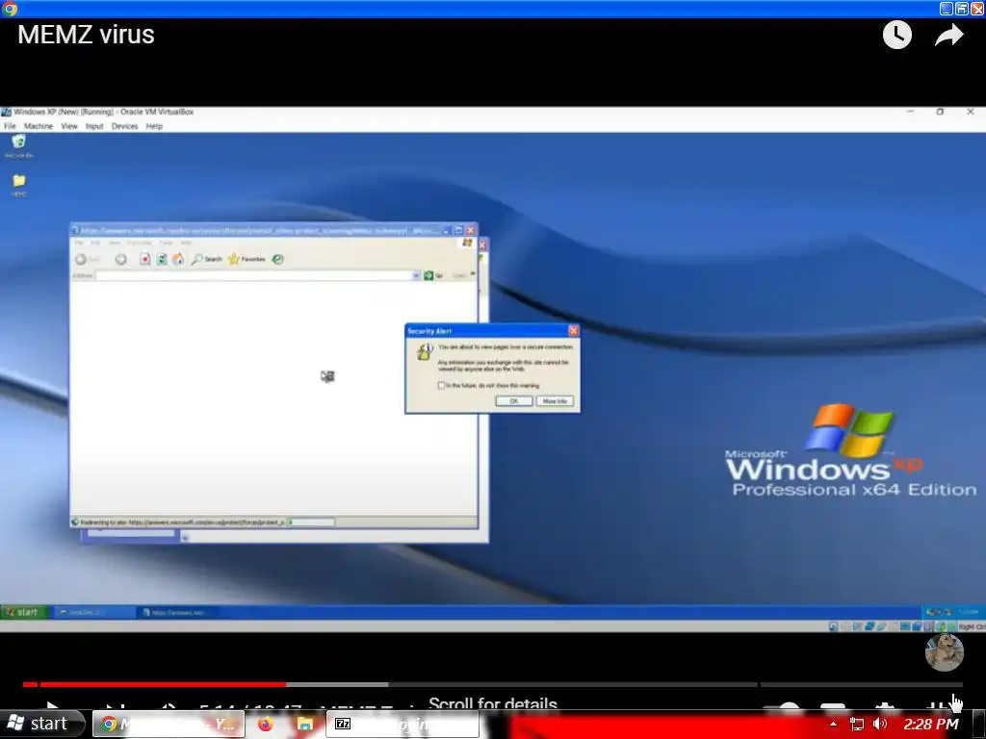Click the 'Scroll for details' text
The image size is (986, 739).
(x=493, y=703)
